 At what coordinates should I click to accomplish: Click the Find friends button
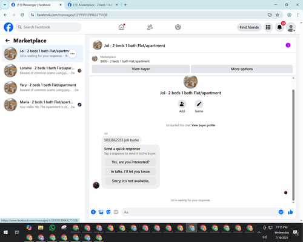249,27
